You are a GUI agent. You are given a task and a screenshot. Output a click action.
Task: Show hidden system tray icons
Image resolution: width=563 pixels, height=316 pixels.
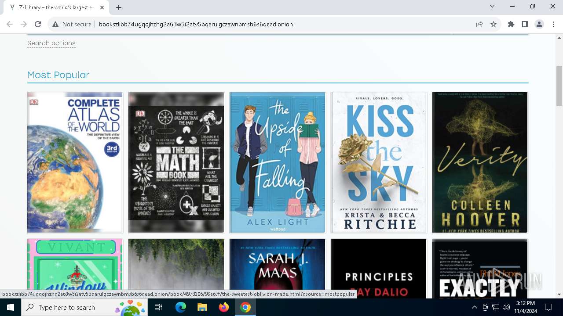click(474, 307)
